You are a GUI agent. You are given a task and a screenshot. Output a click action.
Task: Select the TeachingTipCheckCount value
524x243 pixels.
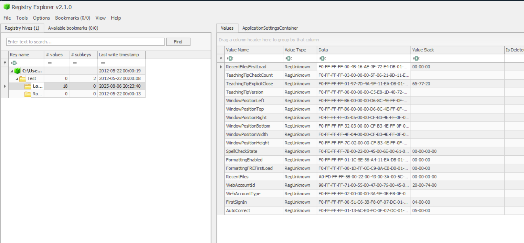coord(249,75)
